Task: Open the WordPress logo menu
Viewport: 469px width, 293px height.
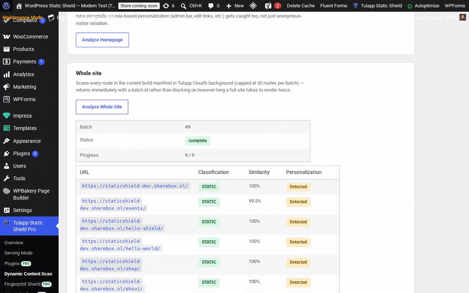Action: coord(6,6)
